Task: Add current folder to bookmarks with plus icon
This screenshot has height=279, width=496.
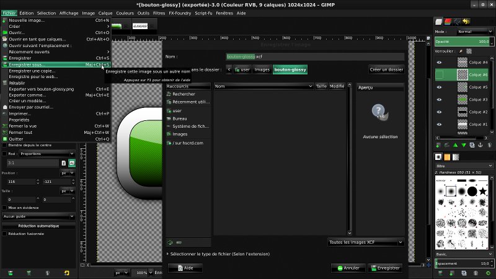Action: pos(170,242)
